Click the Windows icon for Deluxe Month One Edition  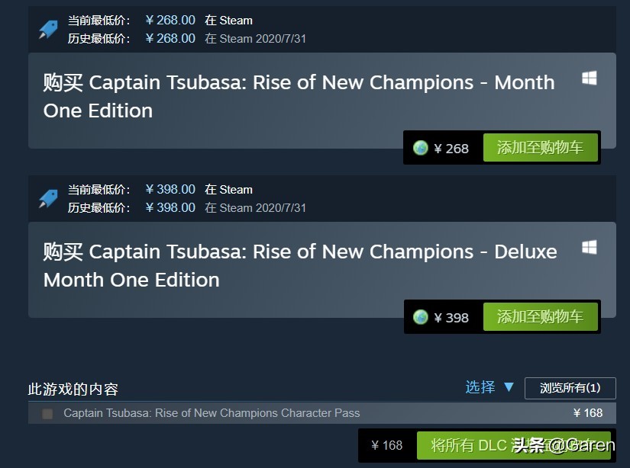(590, 248)
